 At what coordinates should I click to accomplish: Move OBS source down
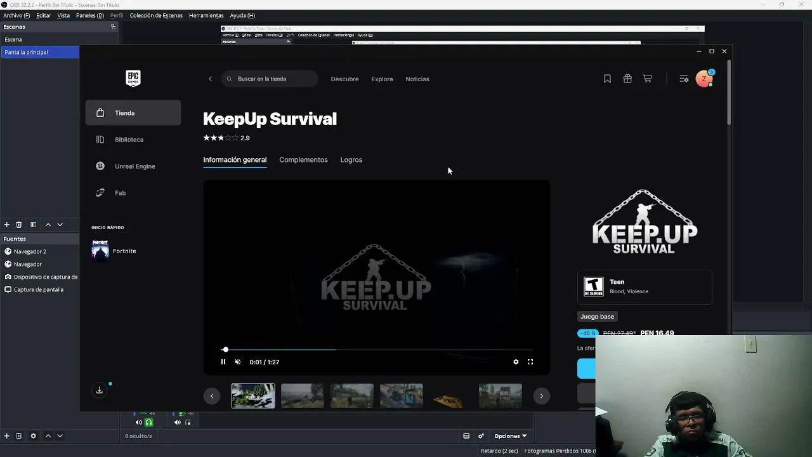click(60, 436)
